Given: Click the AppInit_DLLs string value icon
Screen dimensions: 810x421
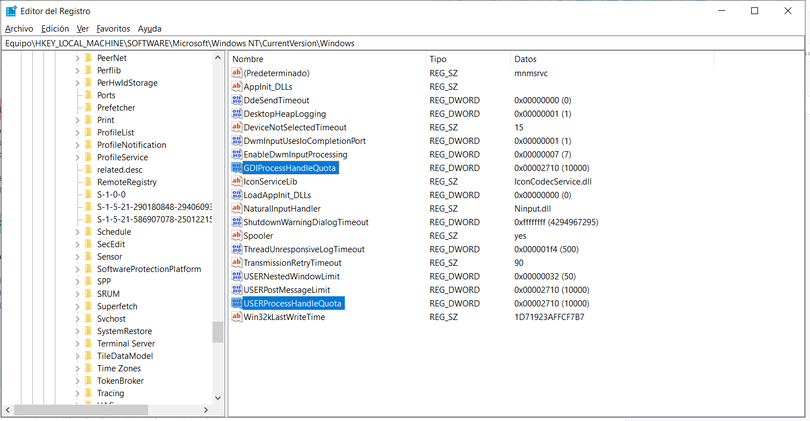Looking at the screenshot, I should (237, 86).
